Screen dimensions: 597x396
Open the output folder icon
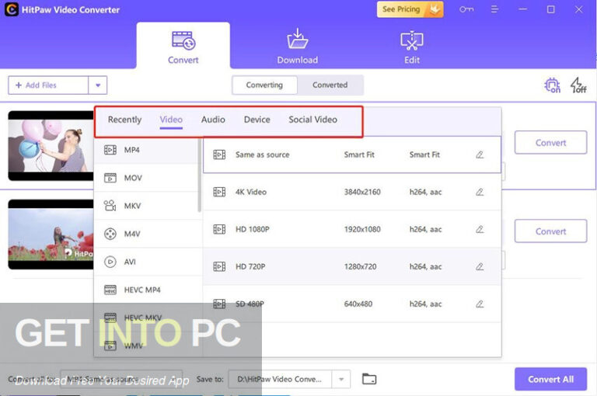point(369,379)
